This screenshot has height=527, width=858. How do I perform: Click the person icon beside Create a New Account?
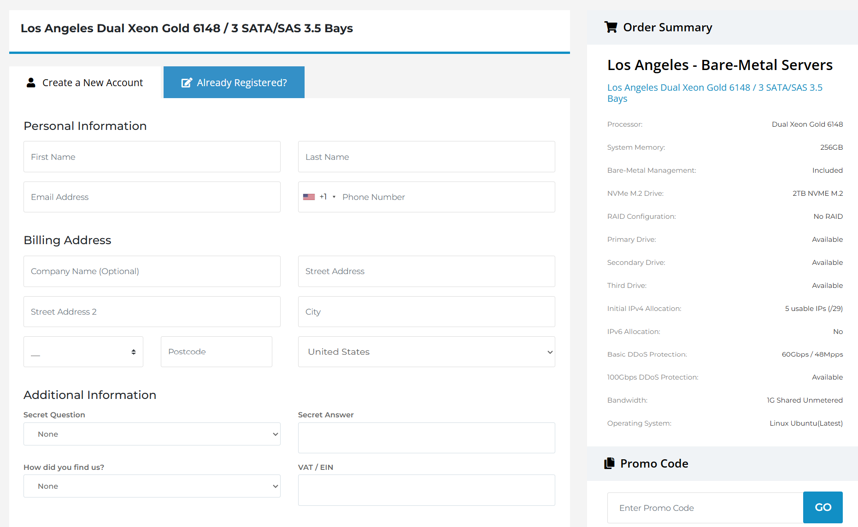[x=31, y=82]
